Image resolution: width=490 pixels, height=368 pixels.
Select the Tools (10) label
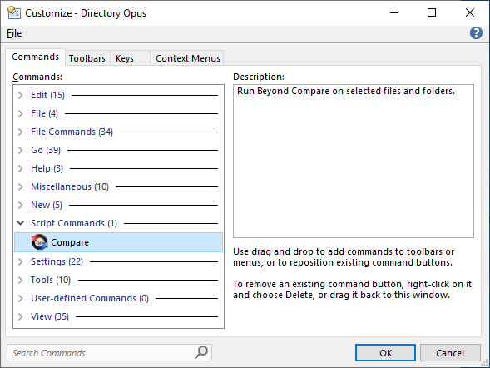pyautogui.click(x=51, y=280)
